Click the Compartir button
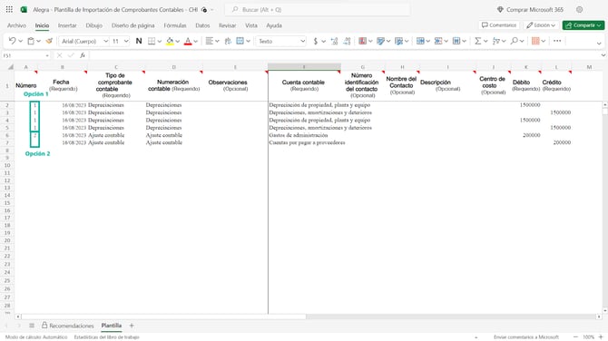Screen dimensions: 608x341 click(x=583, y=25)
